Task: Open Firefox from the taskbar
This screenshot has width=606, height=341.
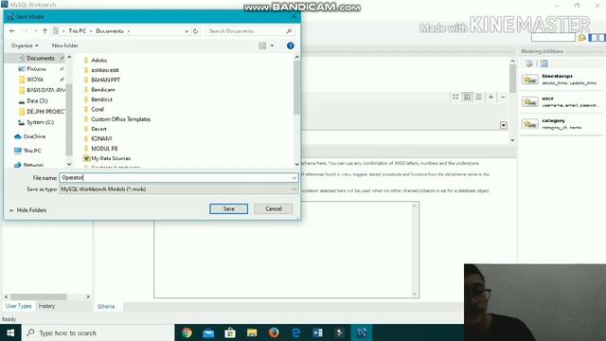Action: [274, 332]
